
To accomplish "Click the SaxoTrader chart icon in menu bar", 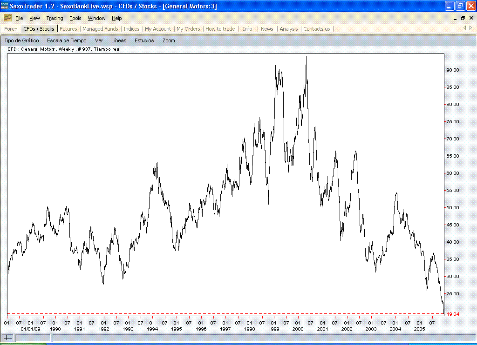I will pos(7,18).
